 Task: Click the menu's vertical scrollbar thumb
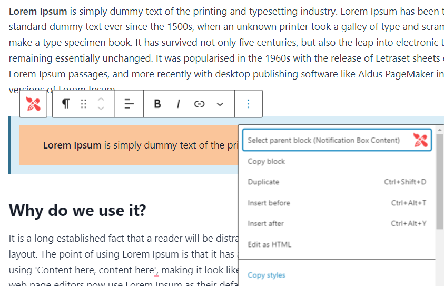(440, 181)
